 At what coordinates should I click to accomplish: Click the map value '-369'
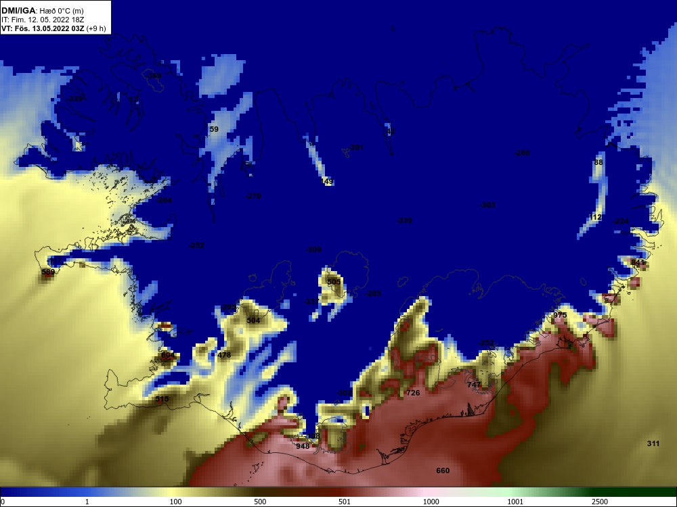pyautogui.click(x=153, y=76)
